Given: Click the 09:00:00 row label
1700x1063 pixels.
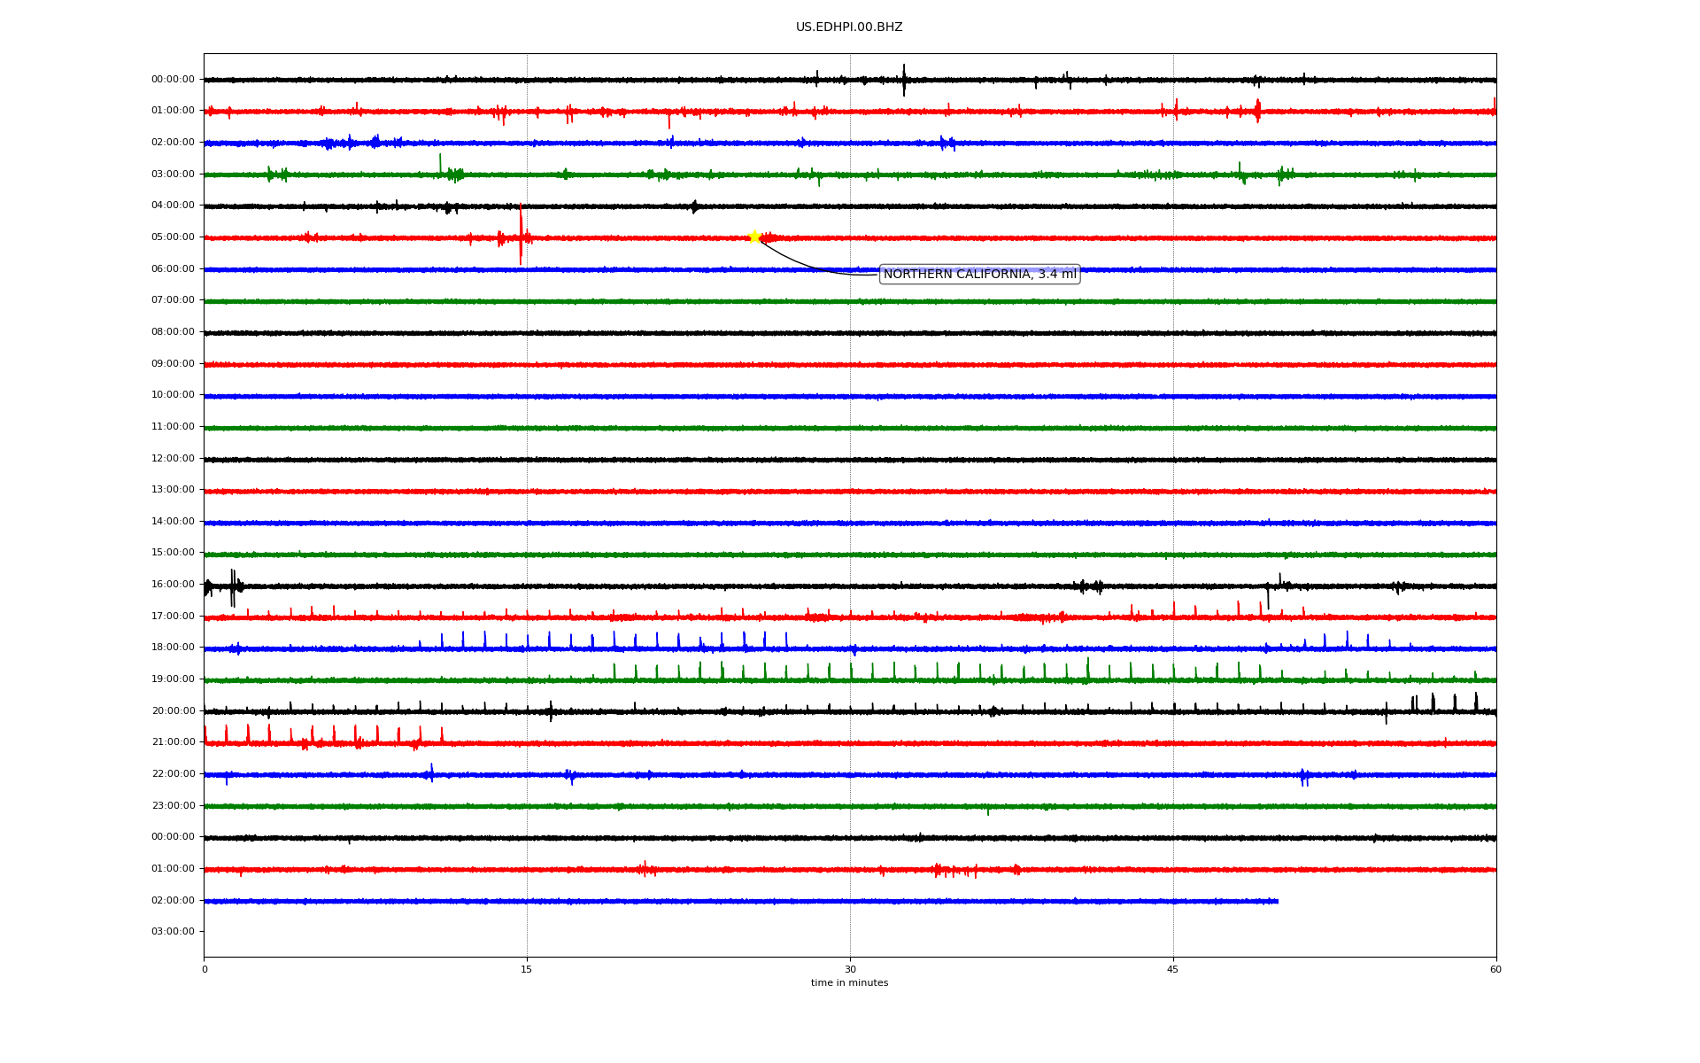Looking at the screenshot, I should [x=173, y=364].
